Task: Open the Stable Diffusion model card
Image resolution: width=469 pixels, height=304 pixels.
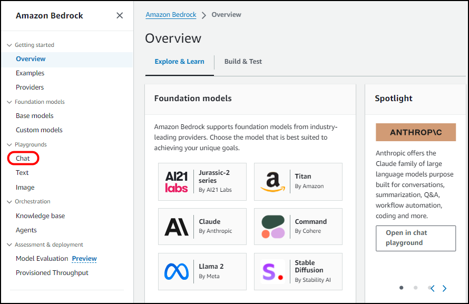Action: point(298,272)
